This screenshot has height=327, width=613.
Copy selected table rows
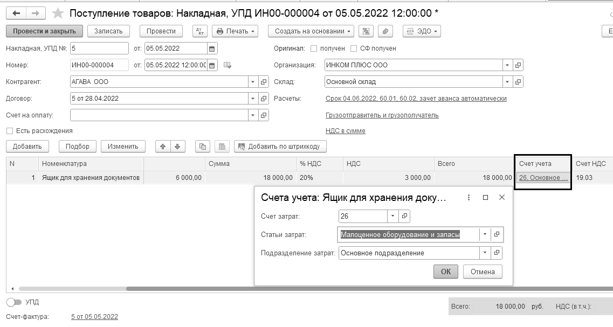click(203, 147)
